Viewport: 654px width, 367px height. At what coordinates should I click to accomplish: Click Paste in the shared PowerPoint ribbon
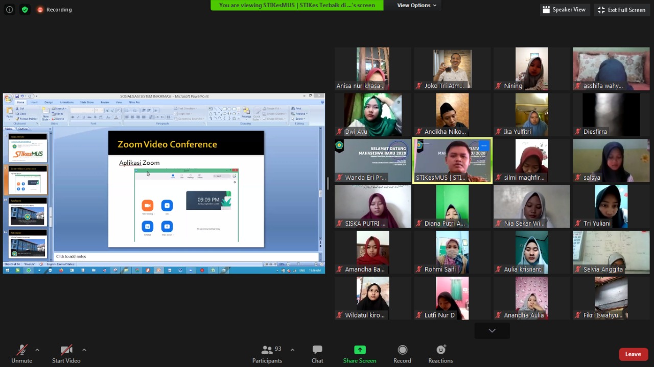coord(9,113)
